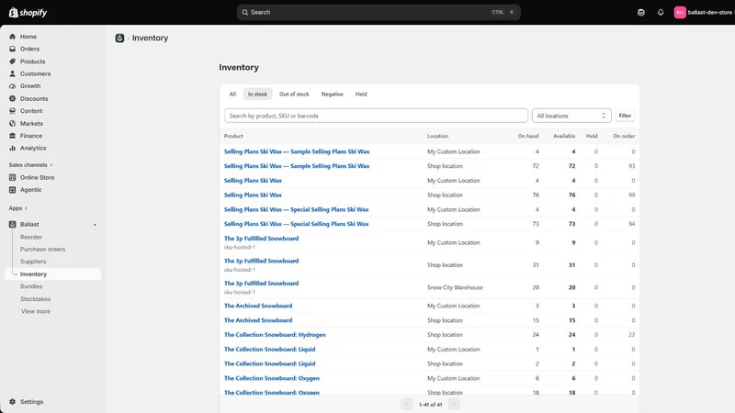Expand the Apps section
The image size is (735, 413).
18,208
